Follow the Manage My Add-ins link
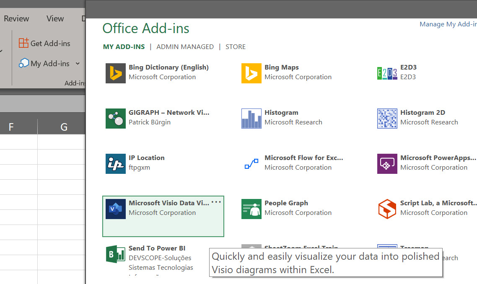This screenshot has height=284, width=477. [x=448, y=24]
